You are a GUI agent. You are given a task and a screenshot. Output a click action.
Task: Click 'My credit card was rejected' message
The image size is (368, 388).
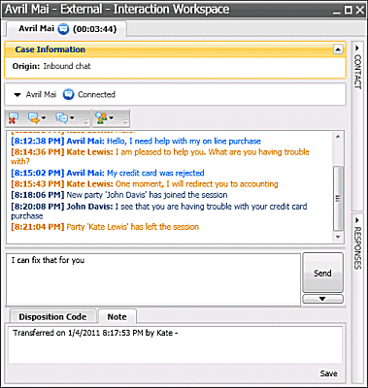point(108,173)
